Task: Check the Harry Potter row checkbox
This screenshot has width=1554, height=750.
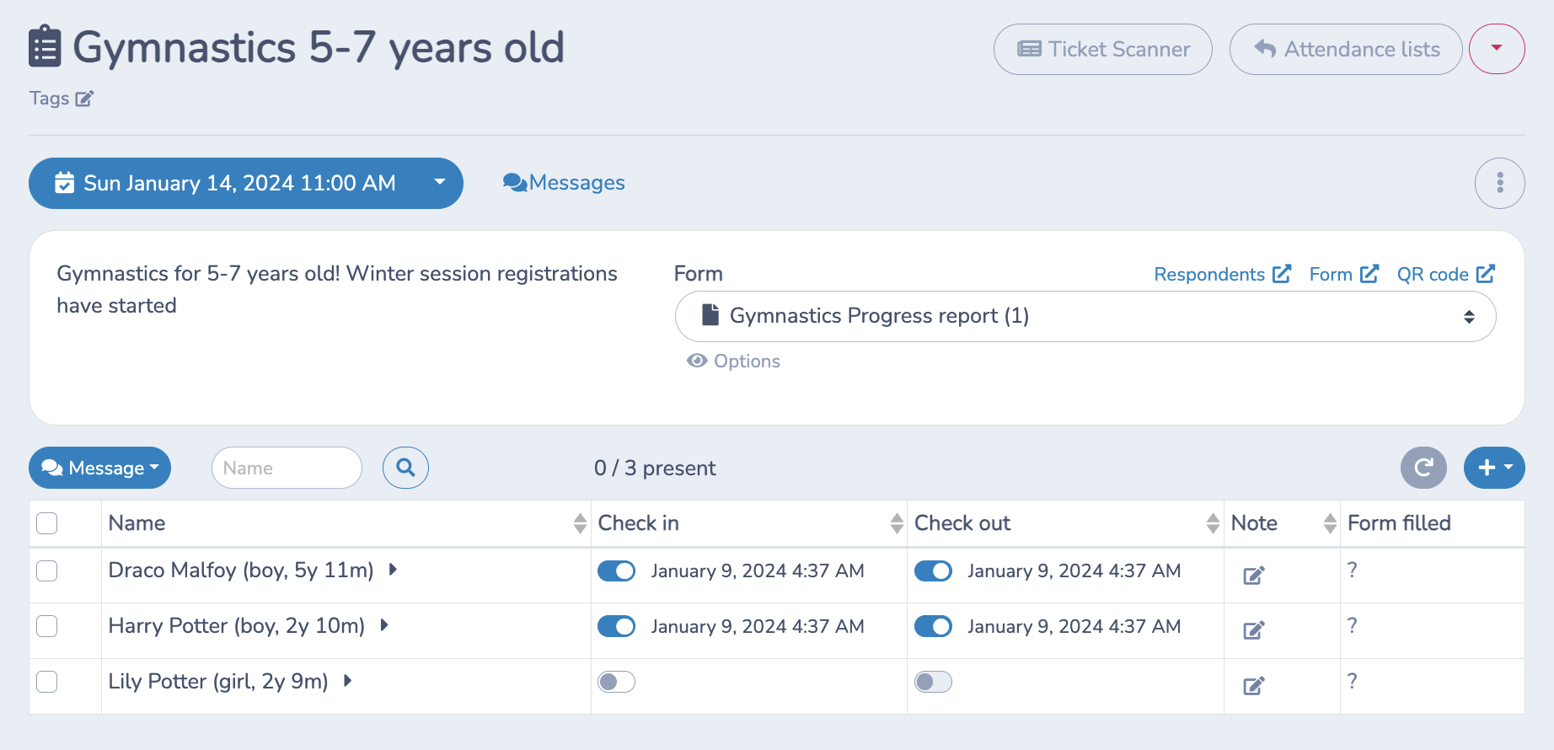Action: pyautogui.click(x=47, y=626)
